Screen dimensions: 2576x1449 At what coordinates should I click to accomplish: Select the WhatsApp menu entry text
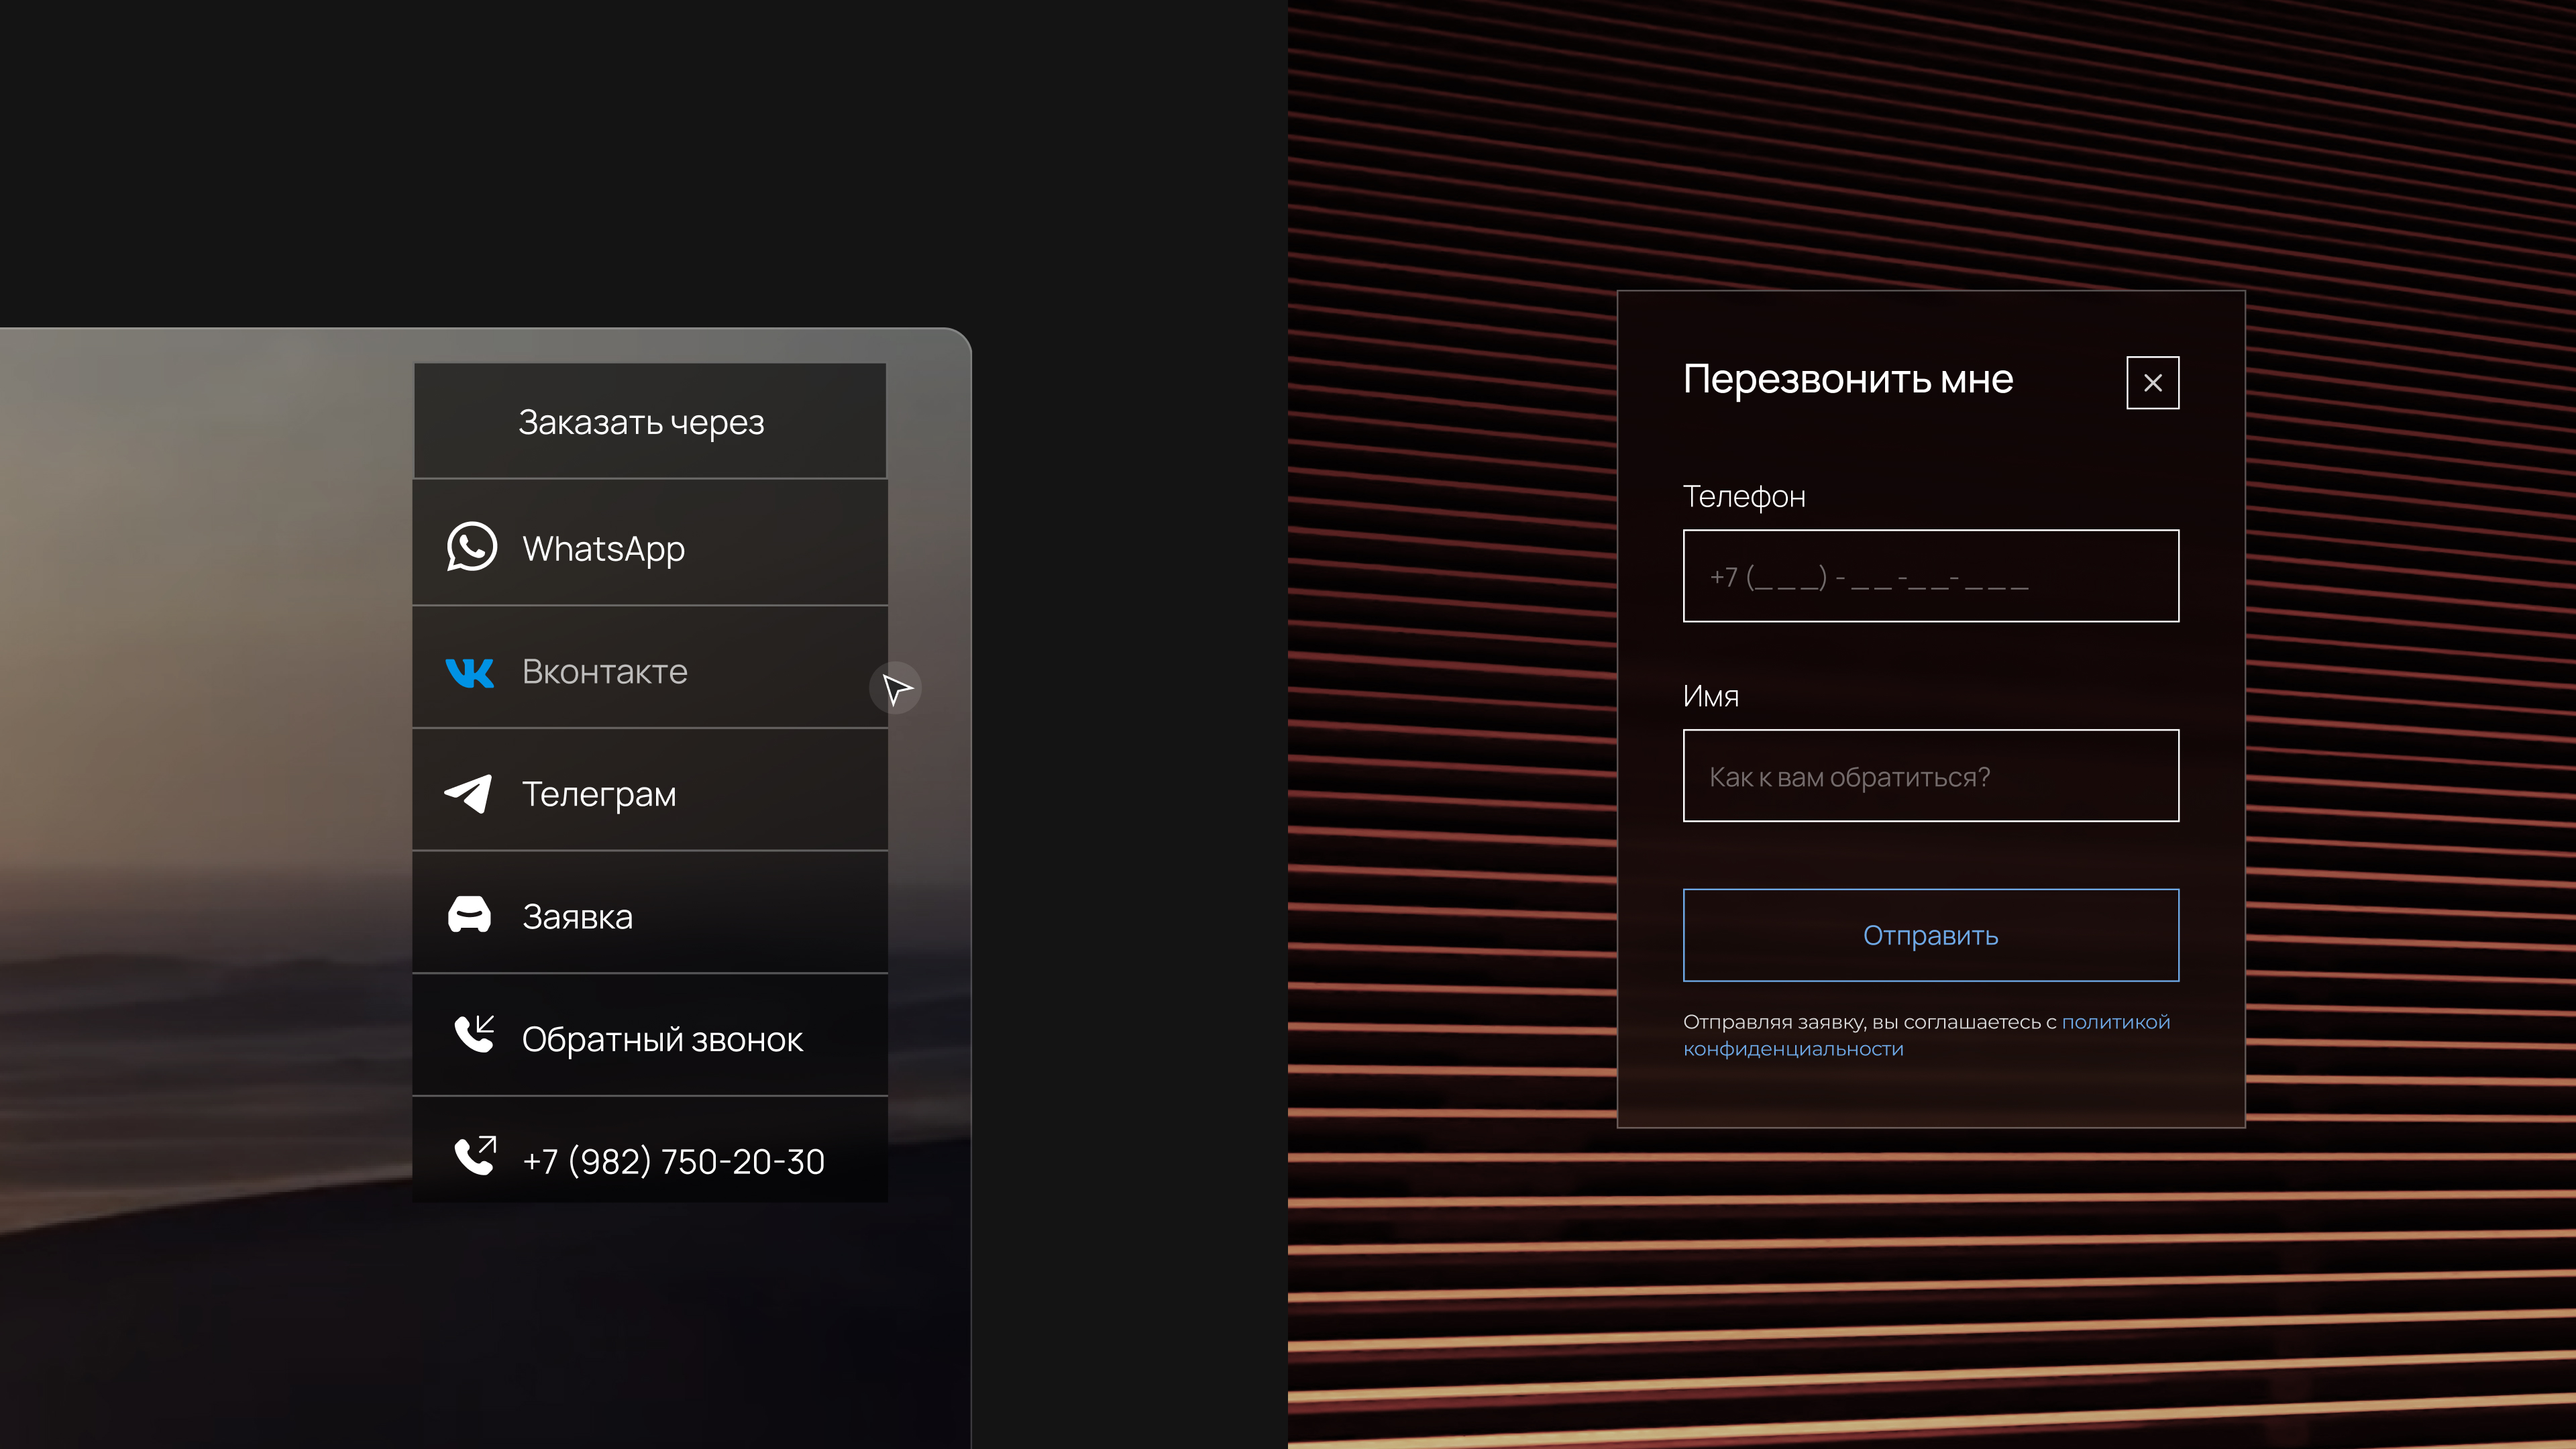point(603,549)
